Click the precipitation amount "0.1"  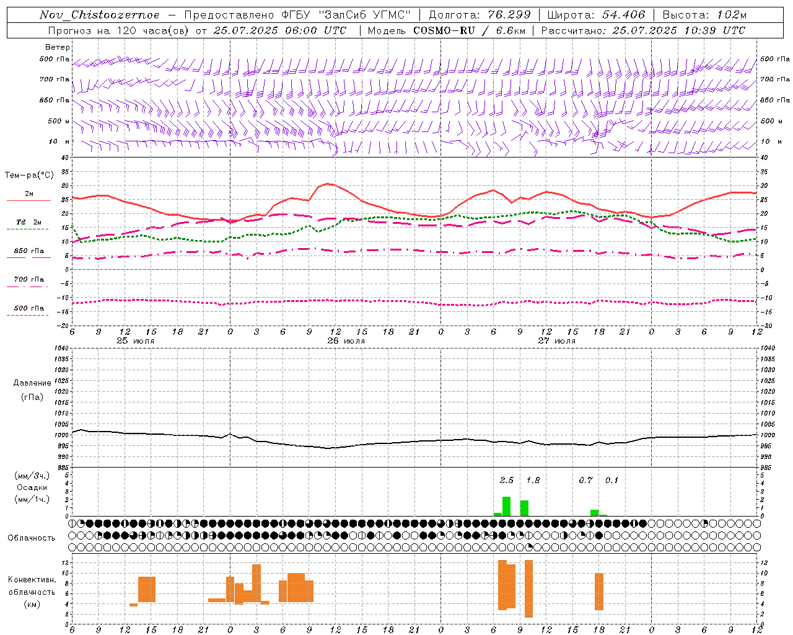tap(611, 480)
